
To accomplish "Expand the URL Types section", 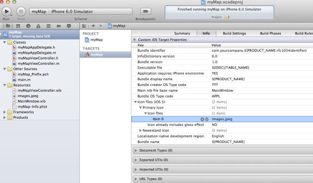I will tap(136, 179).
